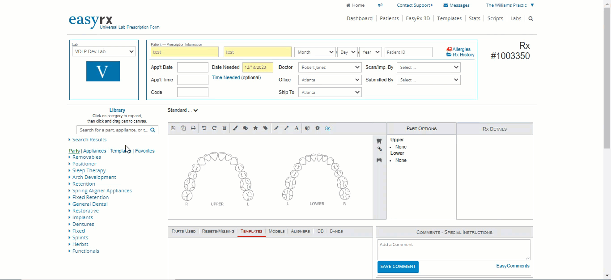This screenshot has width=611, height=280.
Task: Expand Search Results in library
Action: tap(89, 140)
